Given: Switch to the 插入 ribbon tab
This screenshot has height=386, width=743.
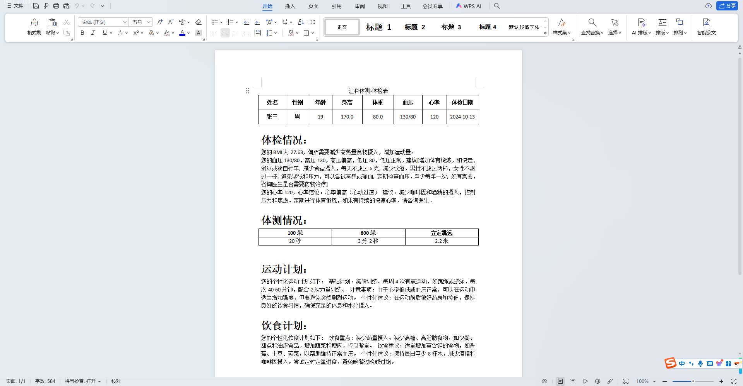Looking at the screenshot, I should tap(290, 6).
